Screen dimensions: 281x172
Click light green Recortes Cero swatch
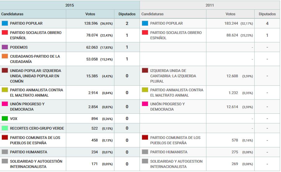point(5,128)
